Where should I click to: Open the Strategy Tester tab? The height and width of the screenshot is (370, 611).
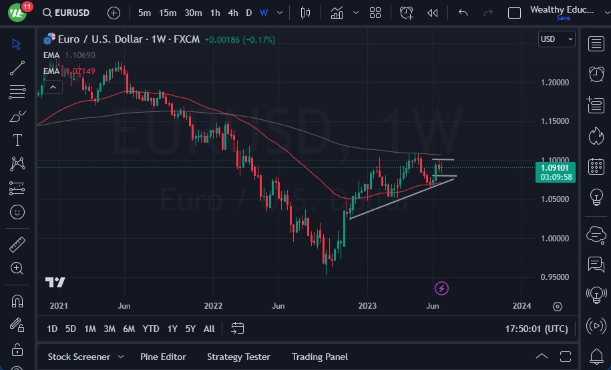238,357
